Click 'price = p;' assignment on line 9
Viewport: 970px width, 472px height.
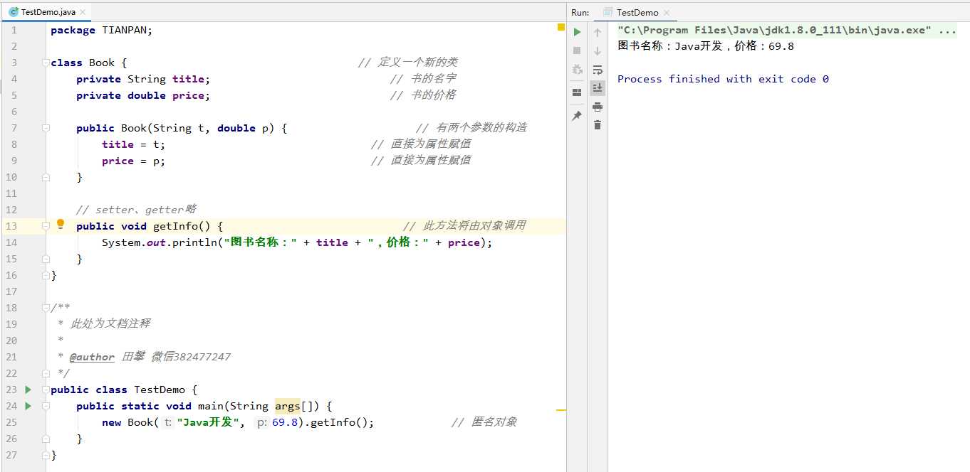click(x=133, y=161)
